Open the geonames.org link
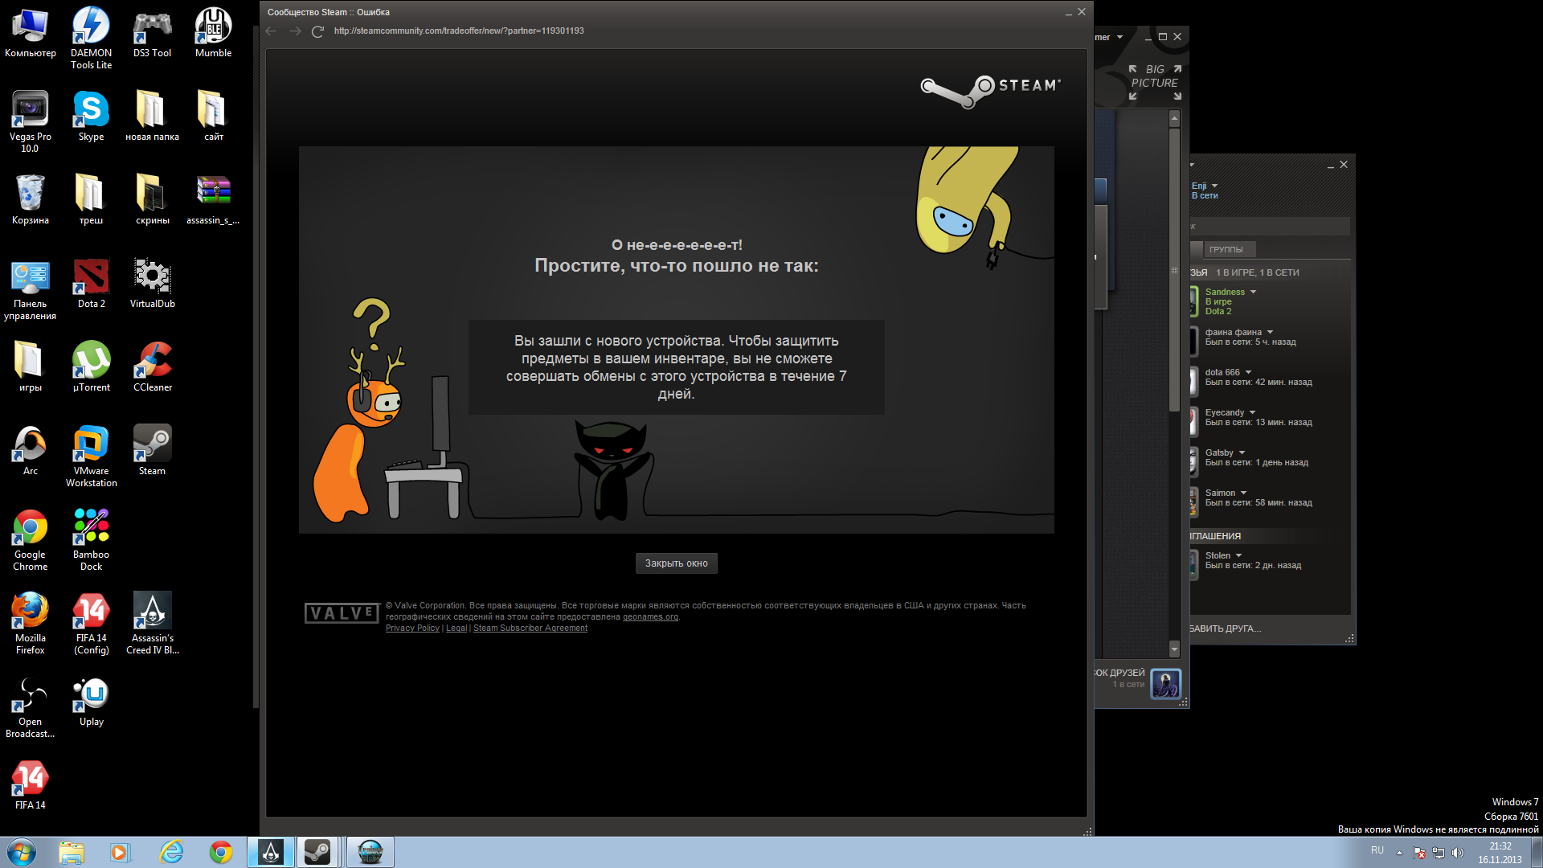The height and width of the screenshot is (868, 1543). pyautogui.click(x=650, y=617)
